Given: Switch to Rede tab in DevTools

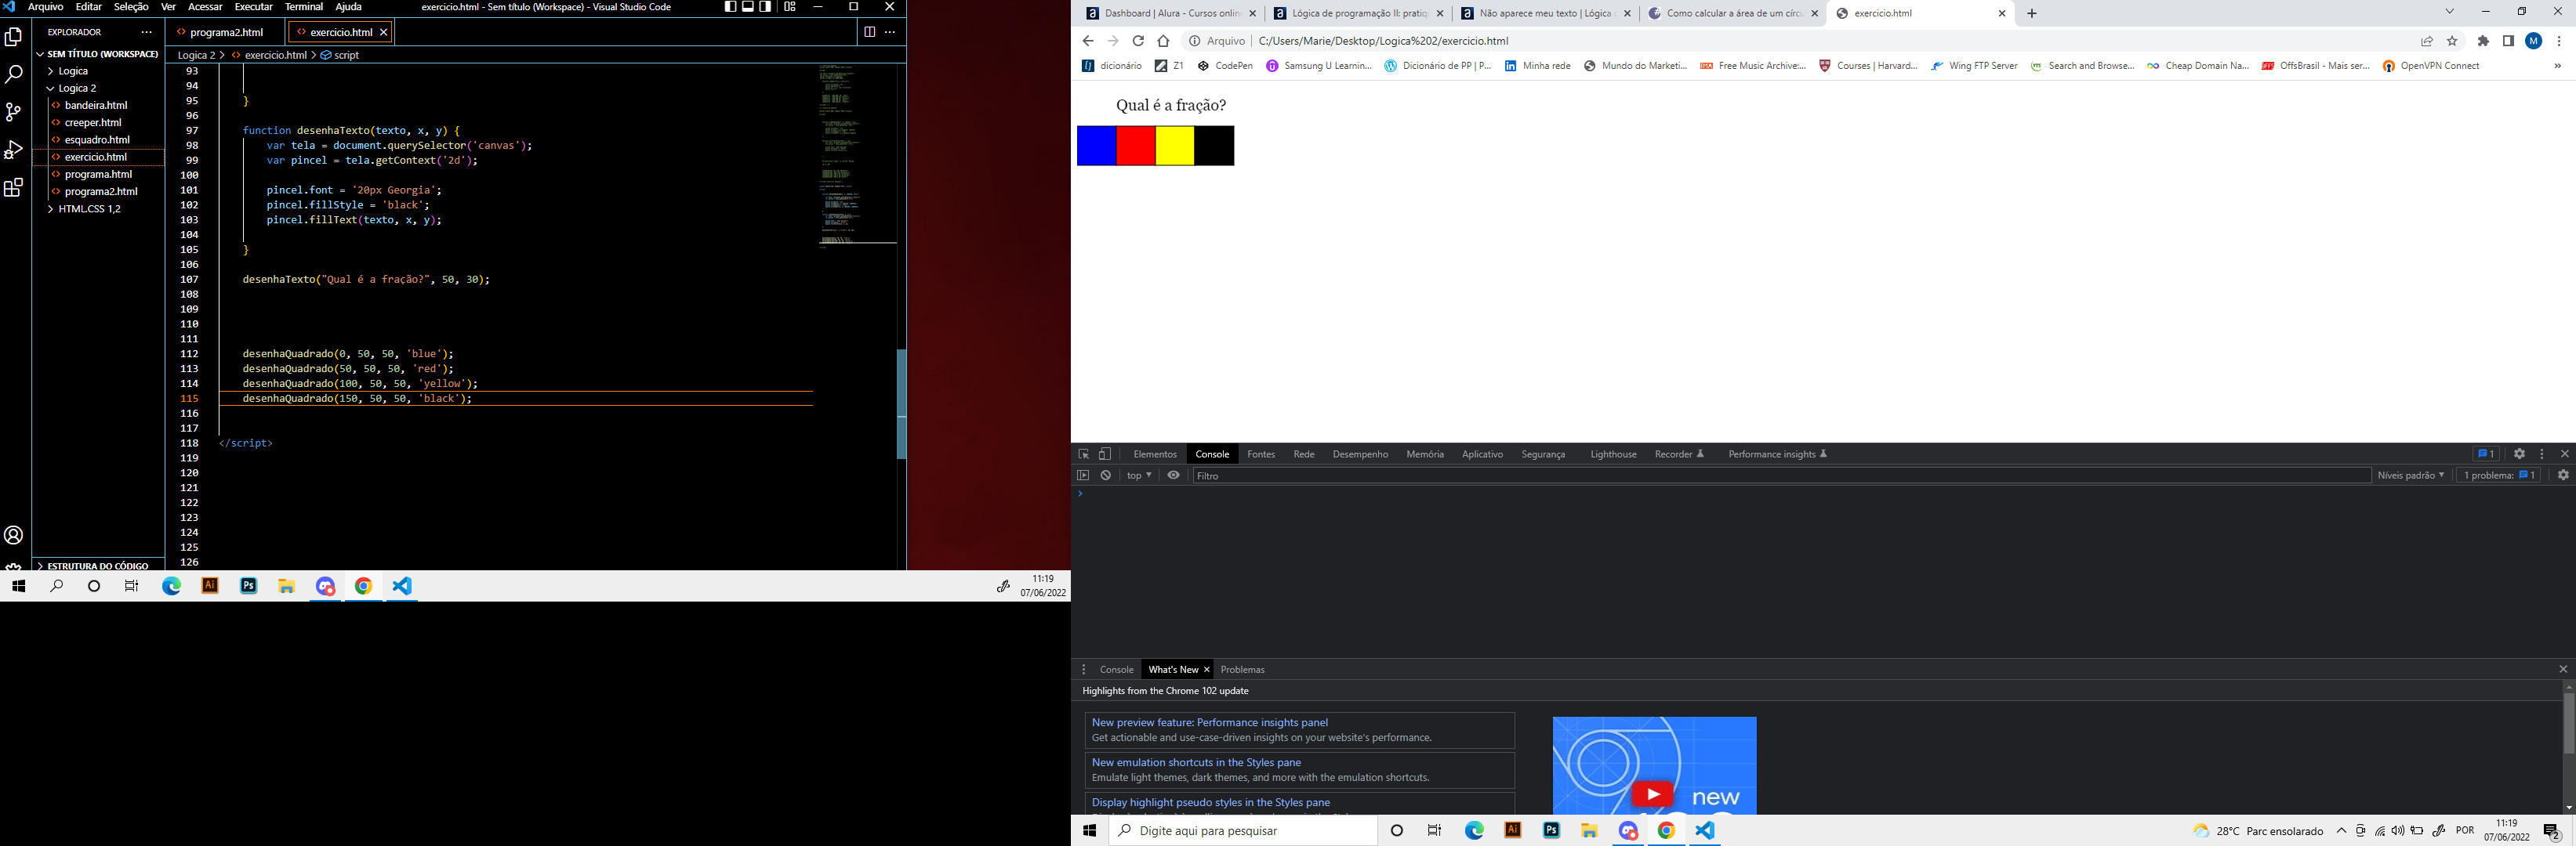Looking at the screenshot, I should [x=1304, y=454].
